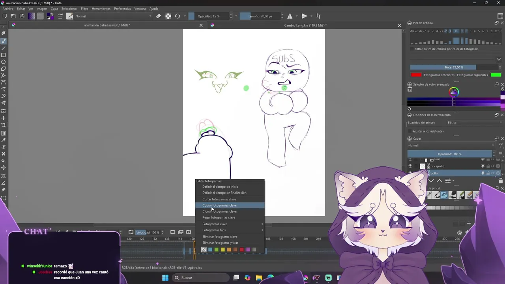The width and height of the screenshot is (505, 284).
Task: Select the Calligraphy tool
Action: tap(4, 34)
